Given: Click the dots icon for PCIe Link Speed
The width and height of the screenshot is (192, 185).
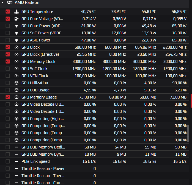Looking at the screenshot, I should click(x=17, y=161).
